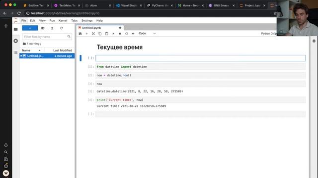Open the Edit menu
This screenshot has width=318, height=178.
32,21
